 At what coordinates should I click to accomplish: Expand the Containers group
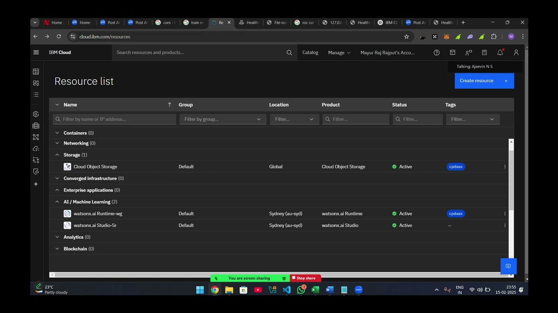click(57, 133)
